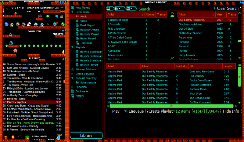This screenshot has height=142, width=244.
Task: Click the track list vertical scrollbar thumb
Action: [x=239, y=77]
